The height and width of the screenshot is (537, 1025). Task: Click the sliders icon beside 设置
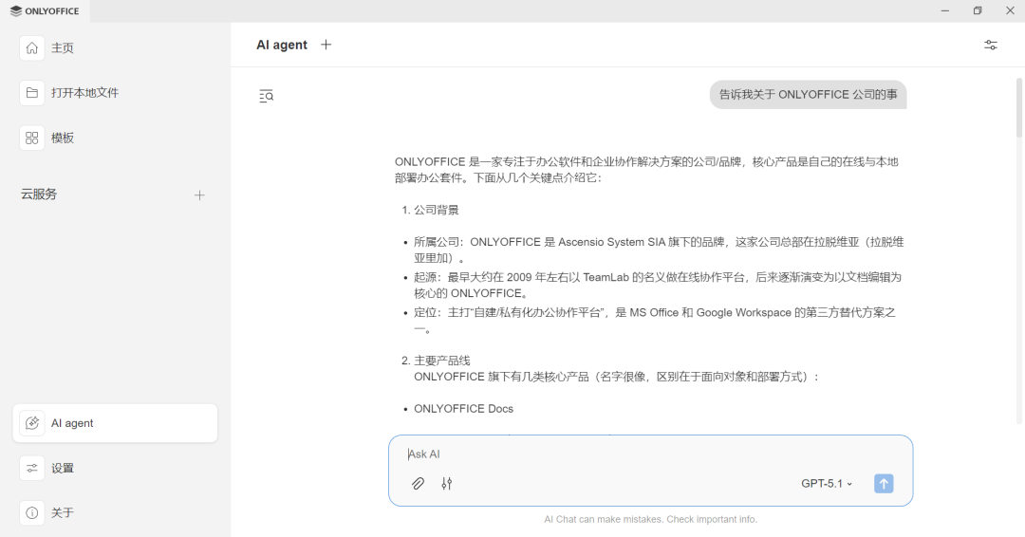click(32, 468)
